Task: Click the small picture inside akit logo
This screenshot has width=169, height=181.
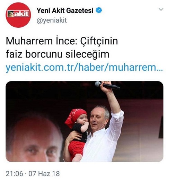Action: (x=11, y=14)
